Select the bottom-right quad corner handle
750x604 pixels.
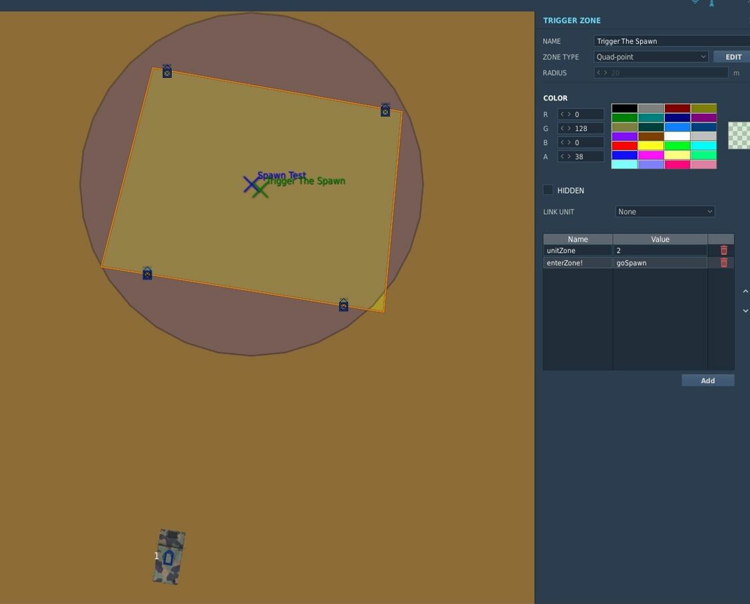click(x=343, y=305)
